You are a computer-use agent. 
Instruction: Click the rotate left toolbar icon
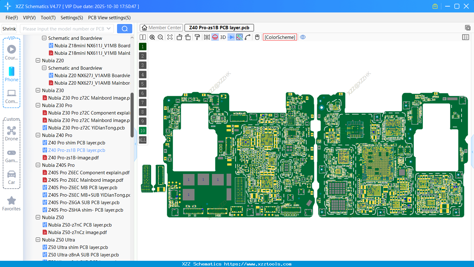point(179,37)
